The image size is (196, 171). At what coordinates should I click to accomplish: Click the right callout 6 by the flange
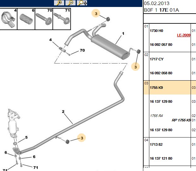click(34, 157)
